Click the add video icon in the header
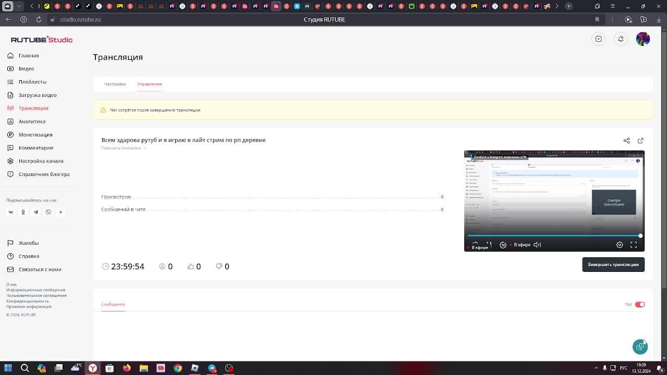 coord(599,39)
